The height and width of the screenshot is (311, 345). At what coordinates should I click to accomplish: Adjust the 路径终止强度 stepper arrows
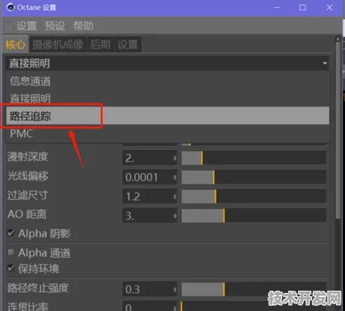point(175,289)
